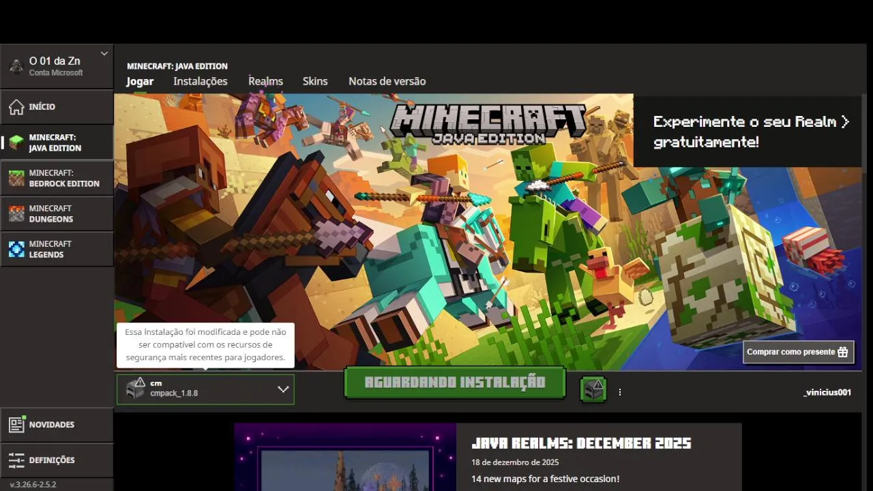Select Minecraft: Java Edition in the sidebar
Viewport: 873px width, 491px height.
(57, 143)
